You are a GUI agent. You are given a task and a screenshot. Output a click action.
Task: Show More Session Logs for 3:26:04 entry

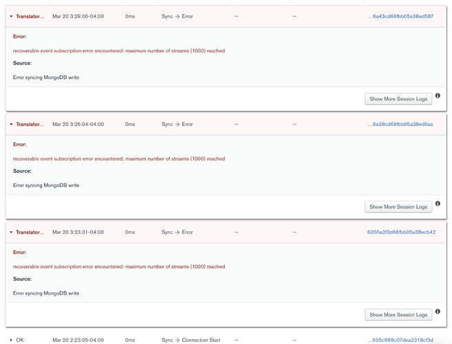pyautogui.click(x=398, y=207)
